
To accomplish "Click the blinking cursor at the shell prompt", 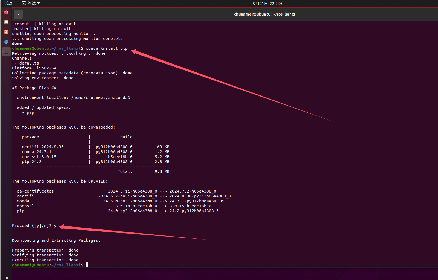I will pos(87,265).
